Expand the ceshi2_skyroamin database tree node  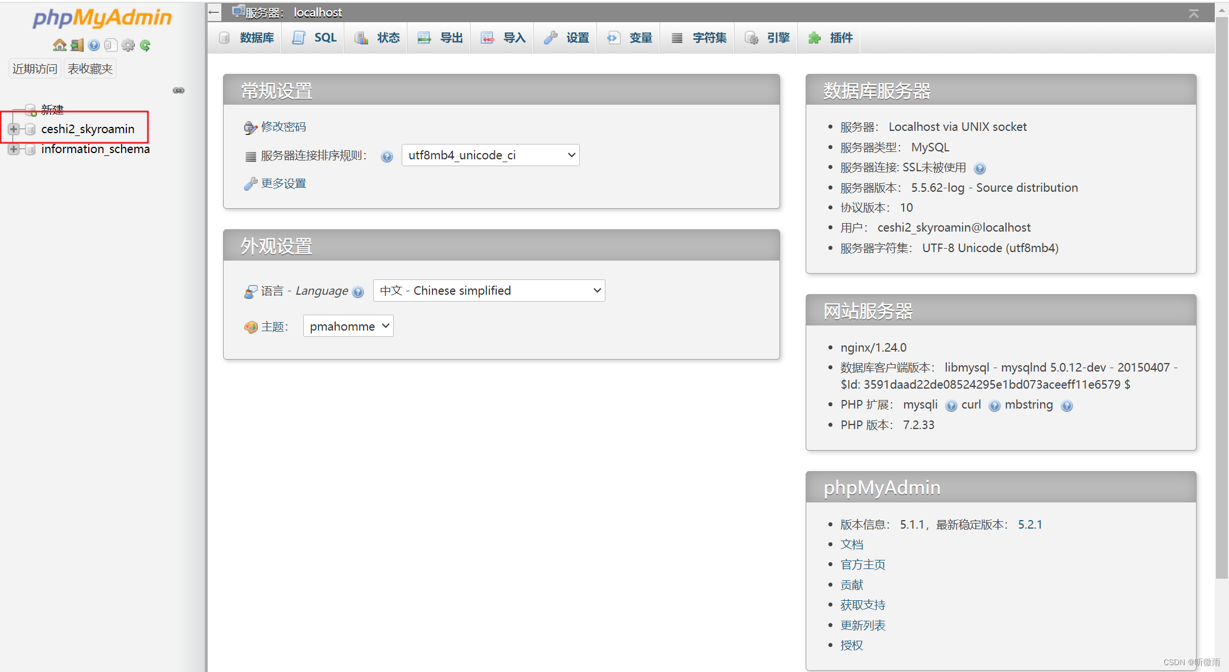pos(14,129)
